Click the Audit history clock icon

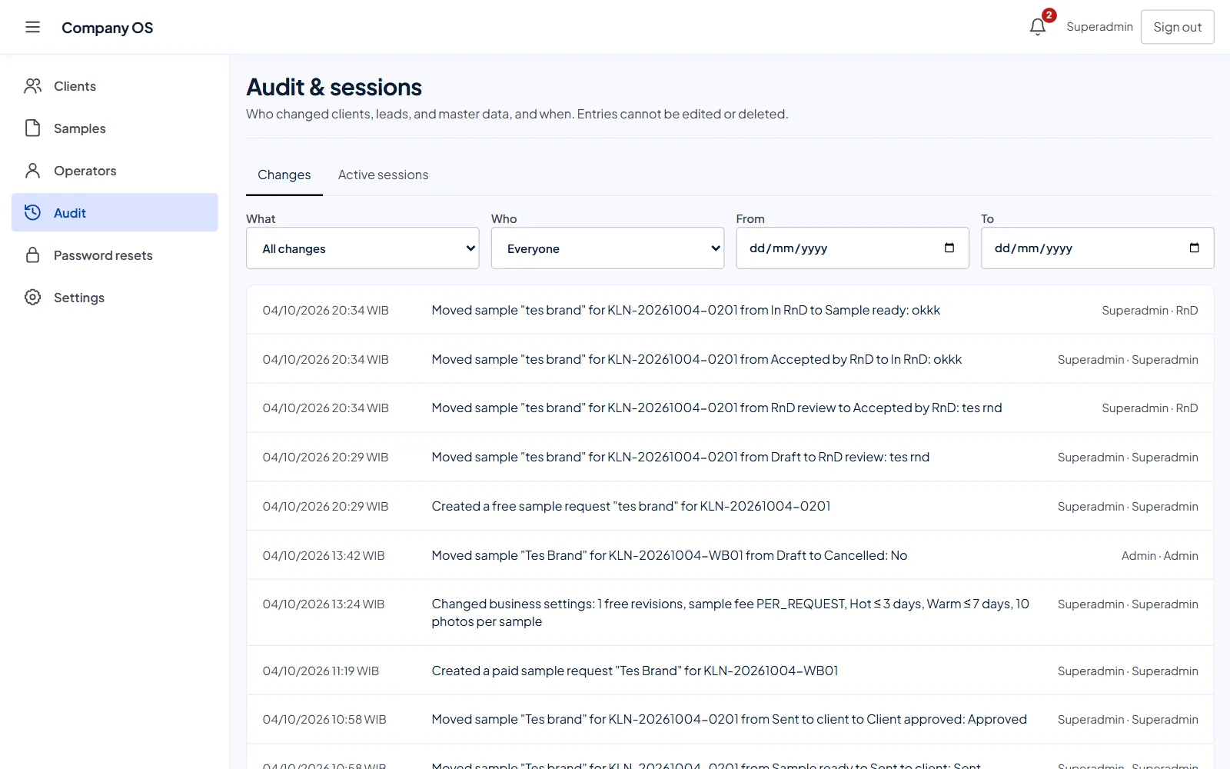32,212
